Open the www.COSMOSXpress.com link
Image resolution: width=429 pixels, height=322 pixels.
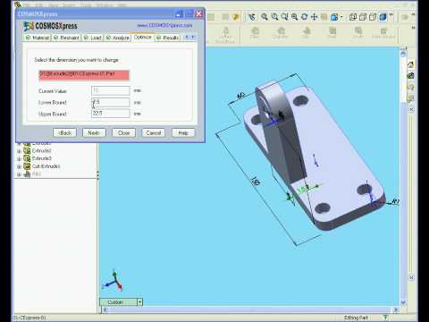click(164, 26)
